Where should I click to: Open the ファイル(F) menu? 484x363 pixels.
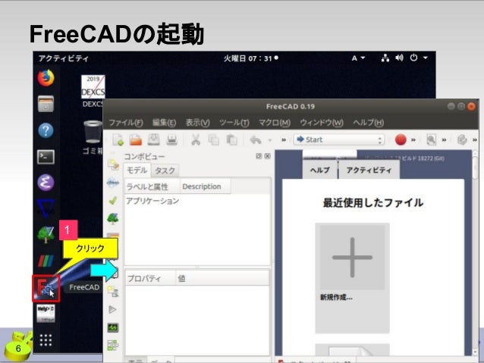pos(126,123)
